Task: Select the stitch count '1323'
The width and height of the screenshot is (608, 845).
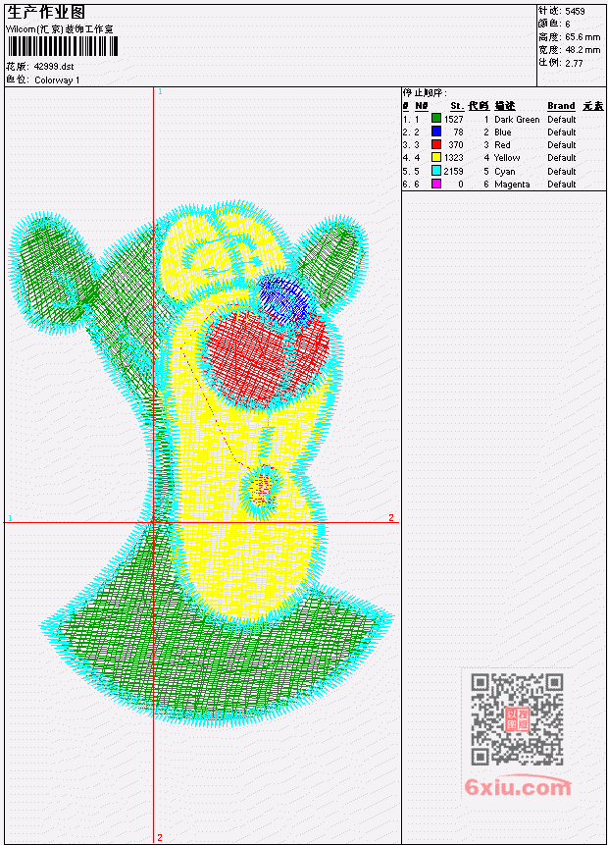Action: tap(453, 158)
